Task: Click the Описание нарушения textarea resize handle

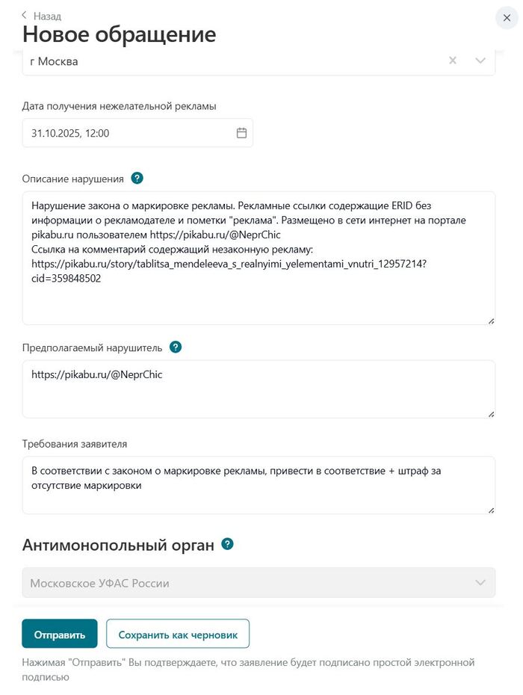Action: 491,321
